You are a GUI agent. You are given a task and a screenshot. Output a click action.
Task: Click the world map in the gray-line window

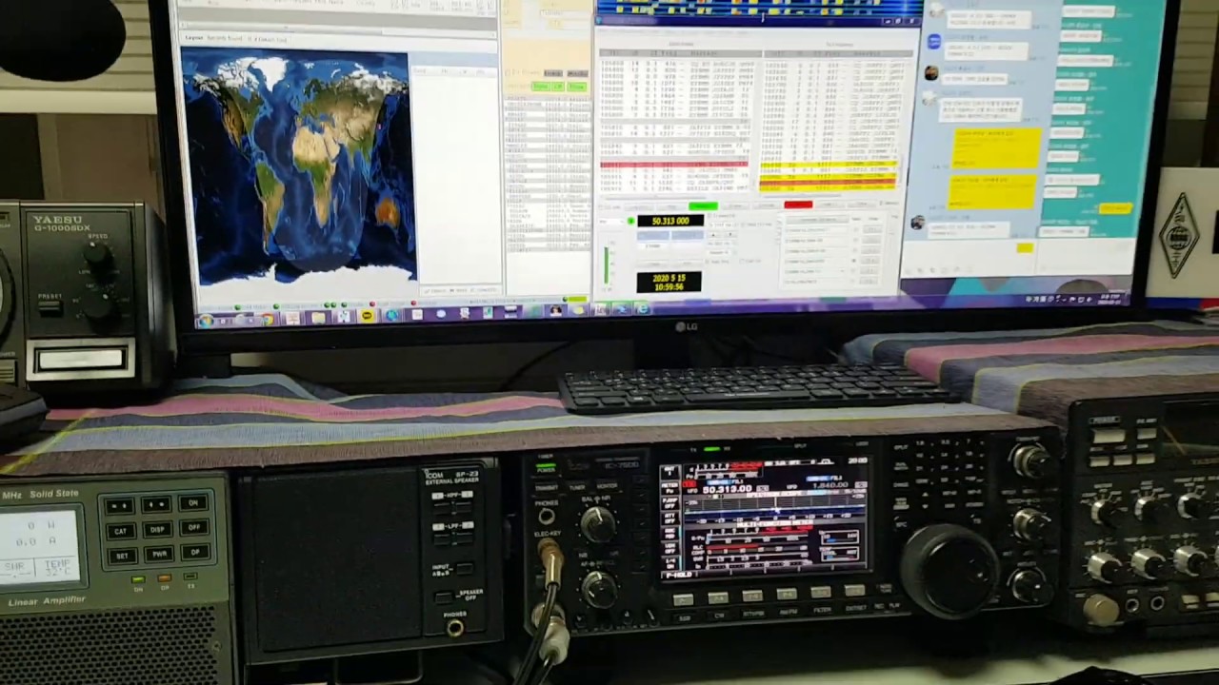coord(298,166)
